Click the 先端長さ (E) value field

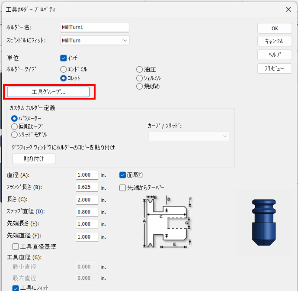(87, 224)
